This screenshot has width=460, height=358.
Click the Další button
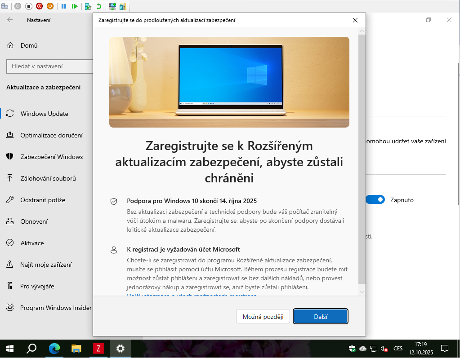(x=320, y=316)
